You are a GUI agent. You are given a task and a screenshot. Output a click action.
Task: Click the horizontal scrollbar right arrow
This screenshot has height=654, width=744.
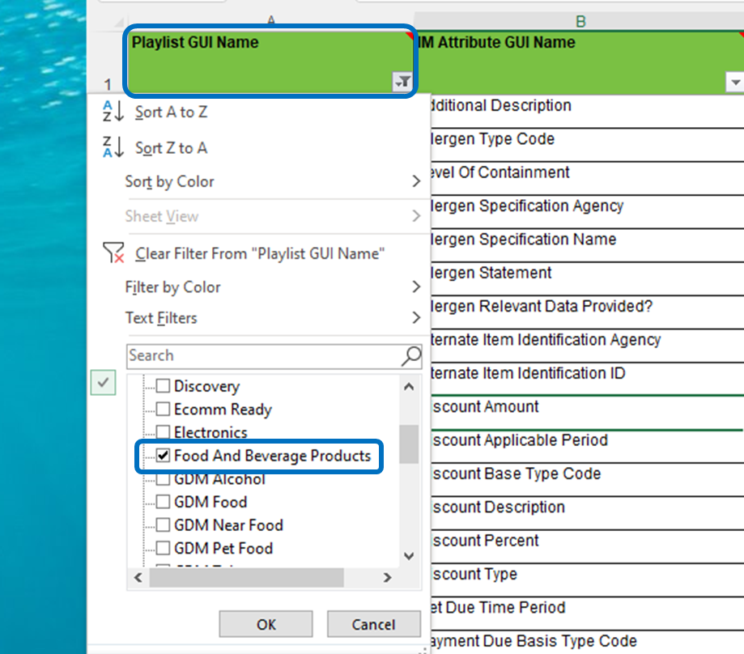(x=388, y=578)
